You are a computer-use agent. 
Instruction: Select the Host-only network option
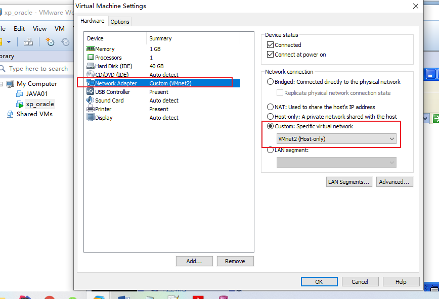click(x=270, y=116)
